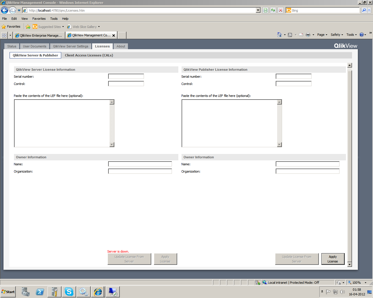Open the Safety menu dropdown

337,35
